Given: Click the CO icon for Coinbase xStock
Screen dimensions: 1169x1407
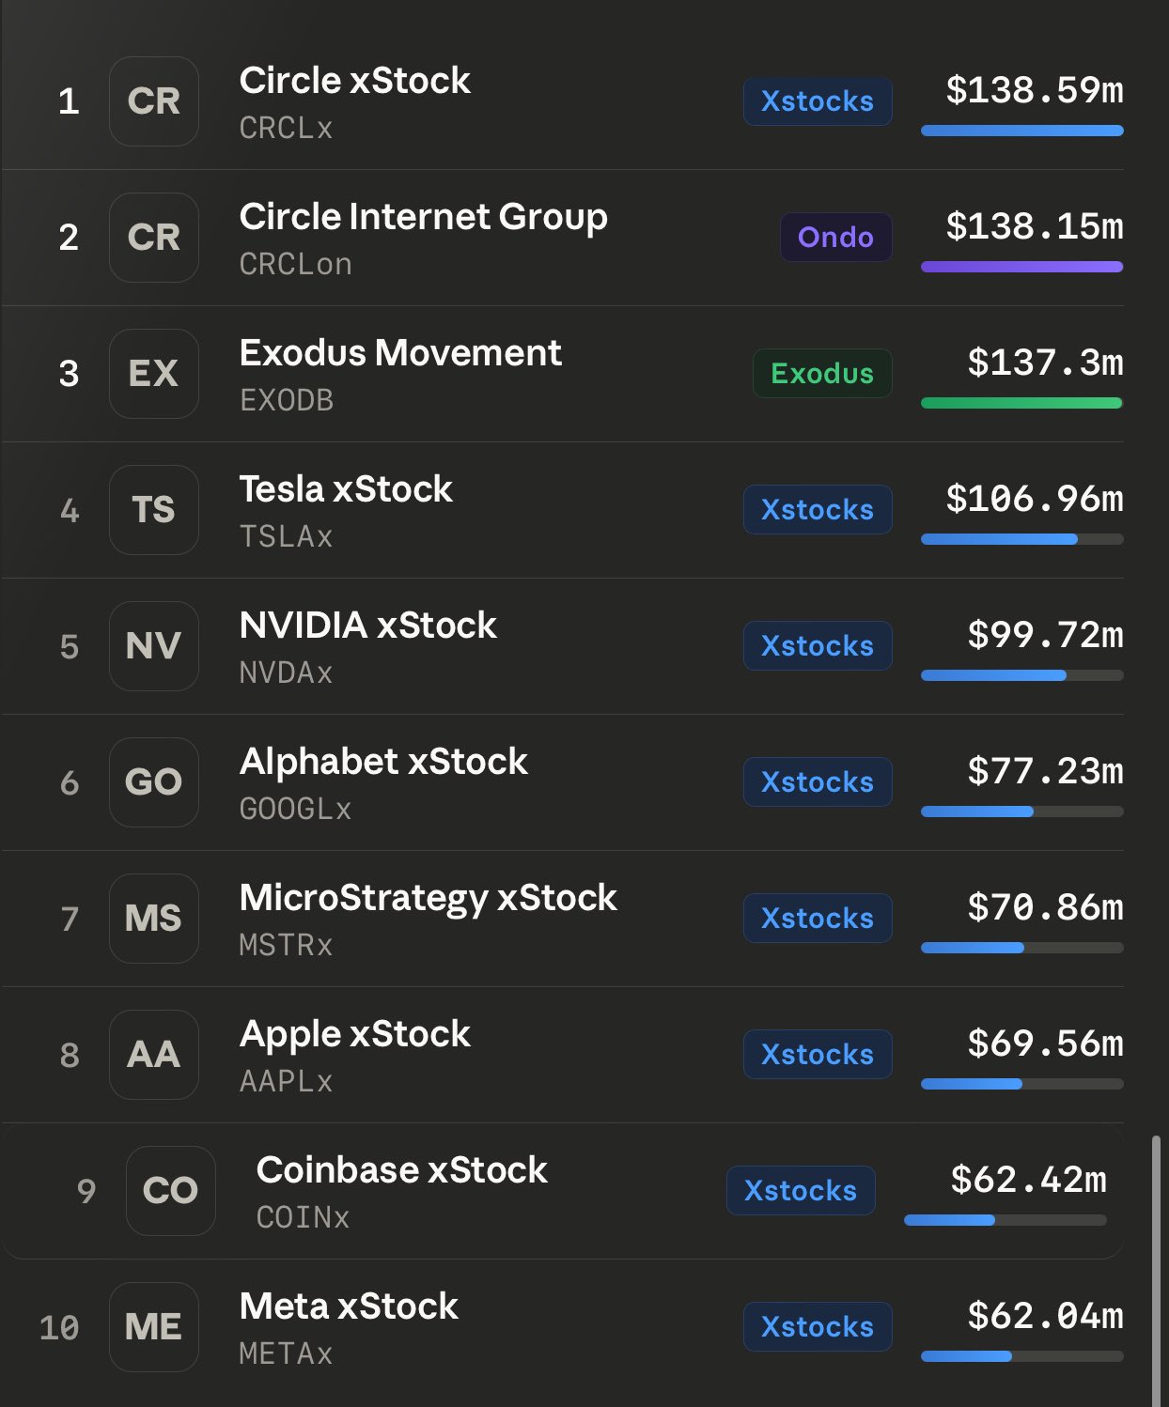Looking at the screenshot, I should tap(171, 1191).
